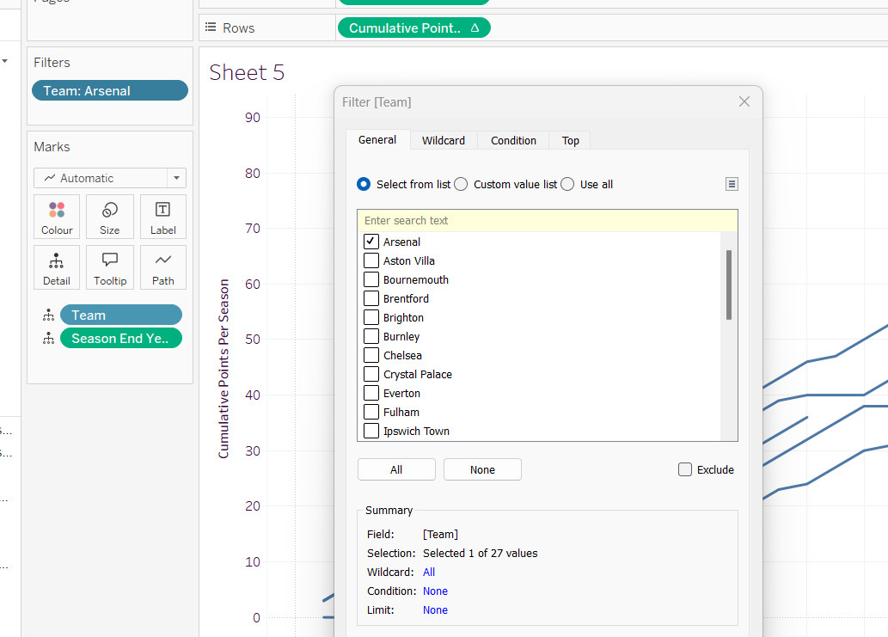
Task: Click the Sheet 5 title
Action: [x=247, y=72]
